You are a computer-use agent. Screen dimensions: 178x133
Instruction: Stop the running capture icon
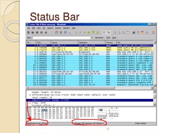(42, 32)
